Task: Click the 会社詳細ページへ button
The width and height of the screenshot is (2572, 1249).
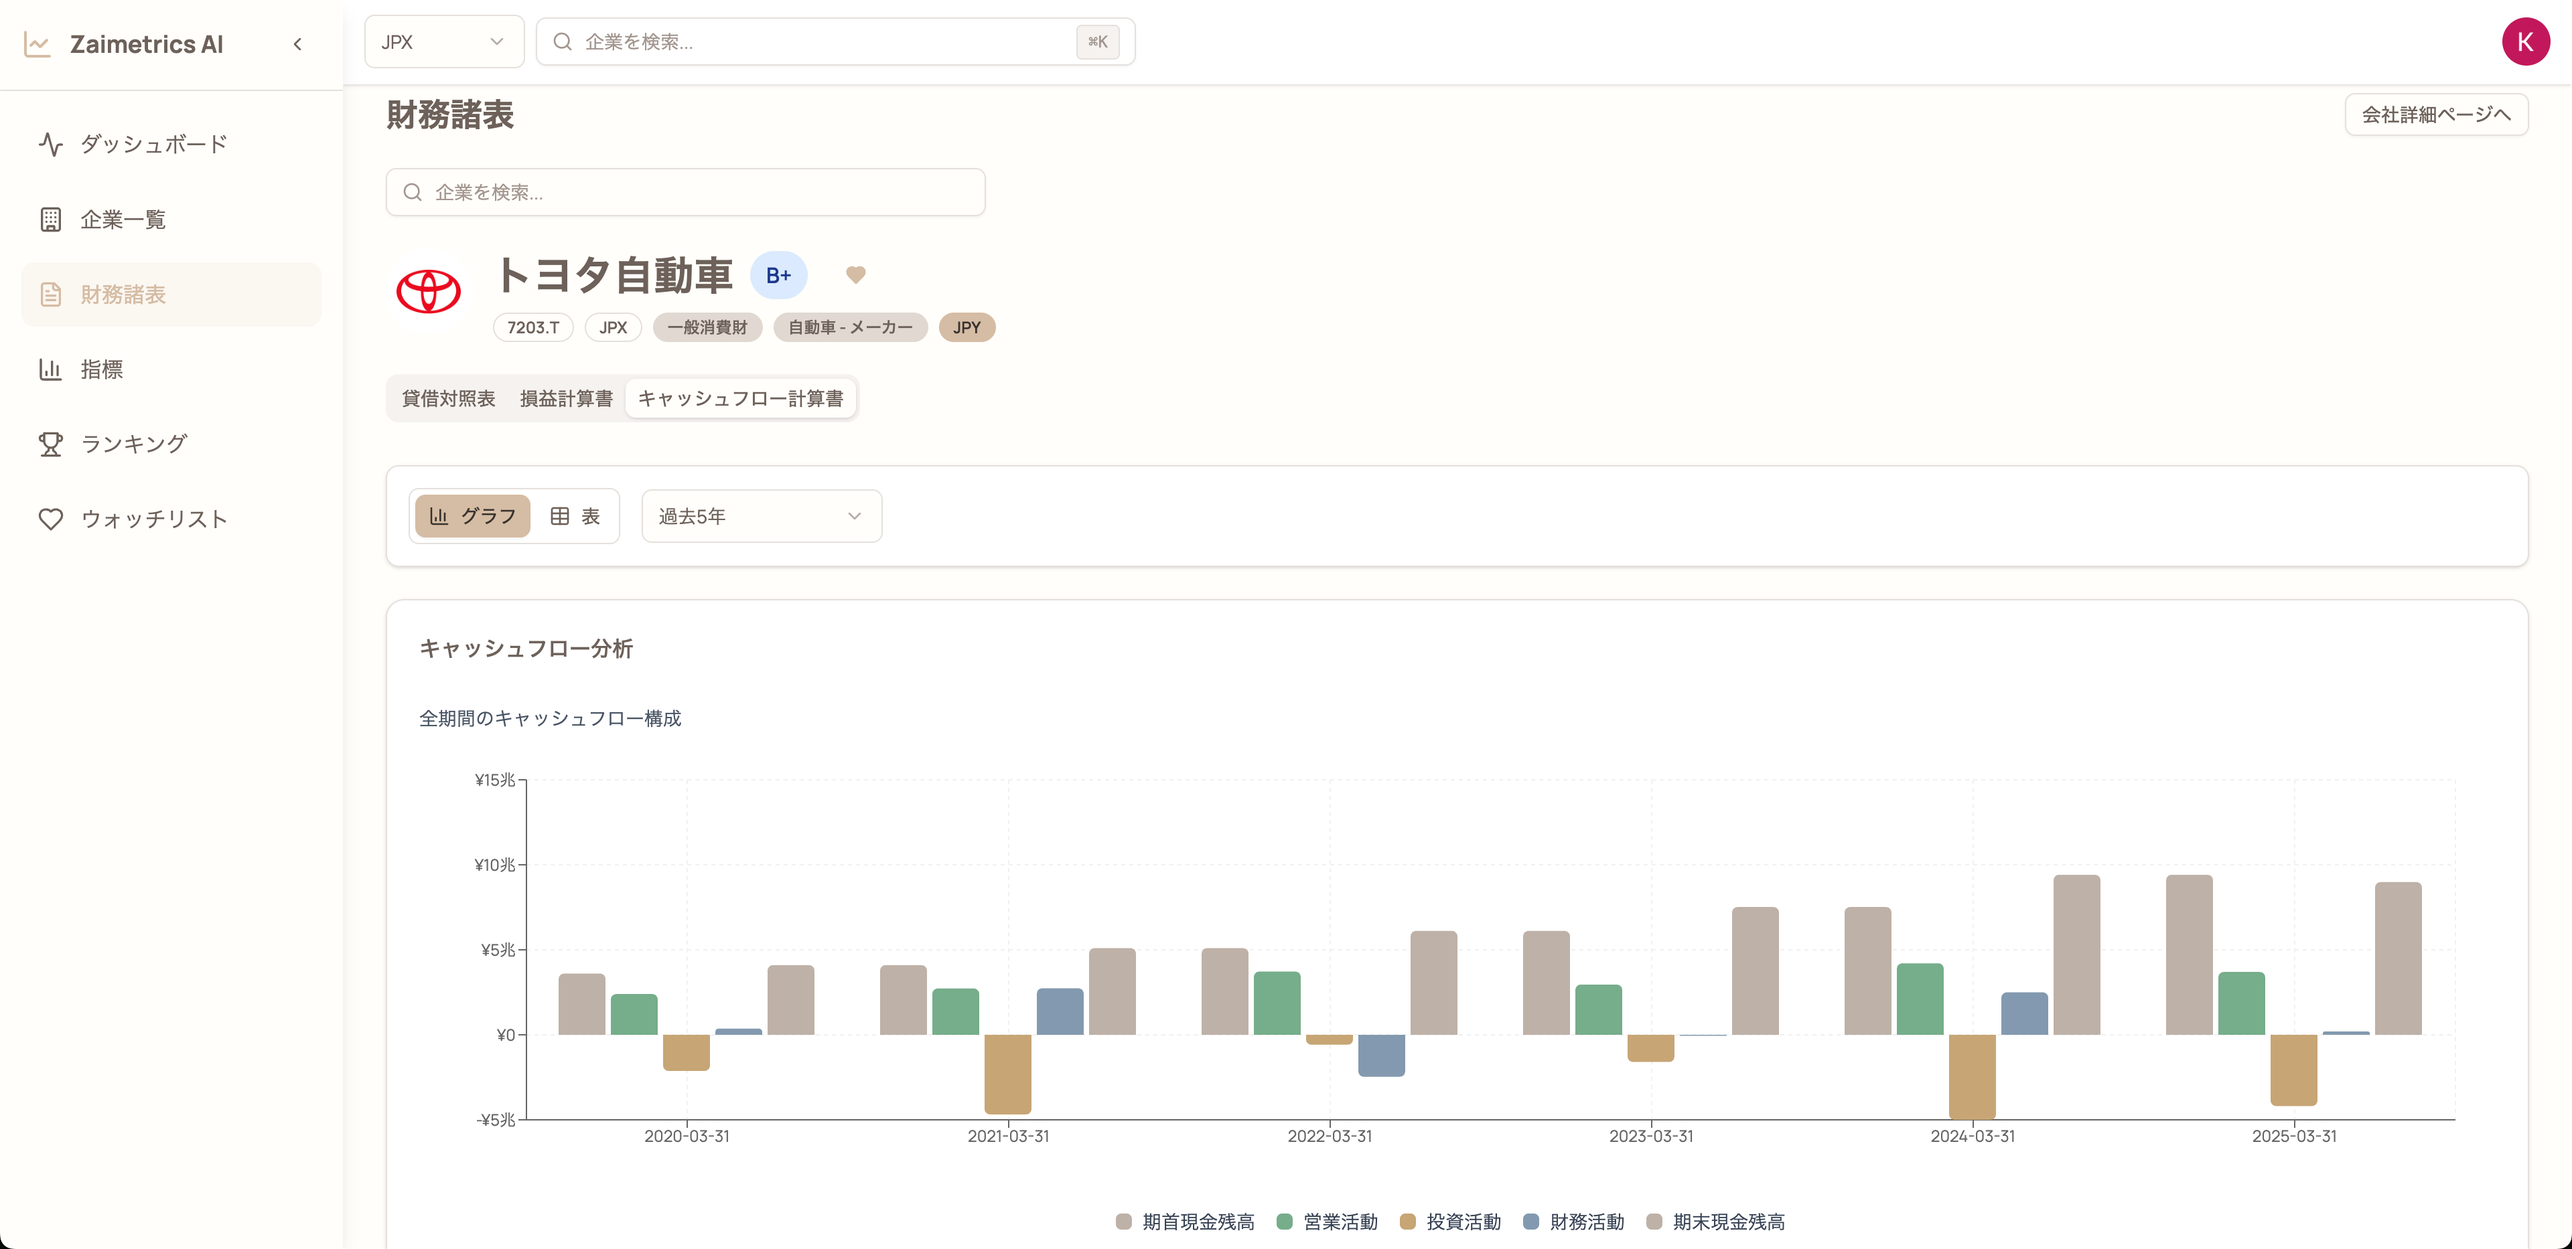Action: tap(2435, 114)
